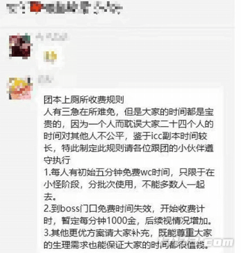Select the blurred sender name above the sticker
This screenshot has width=241, height=253.
[52, 37]
